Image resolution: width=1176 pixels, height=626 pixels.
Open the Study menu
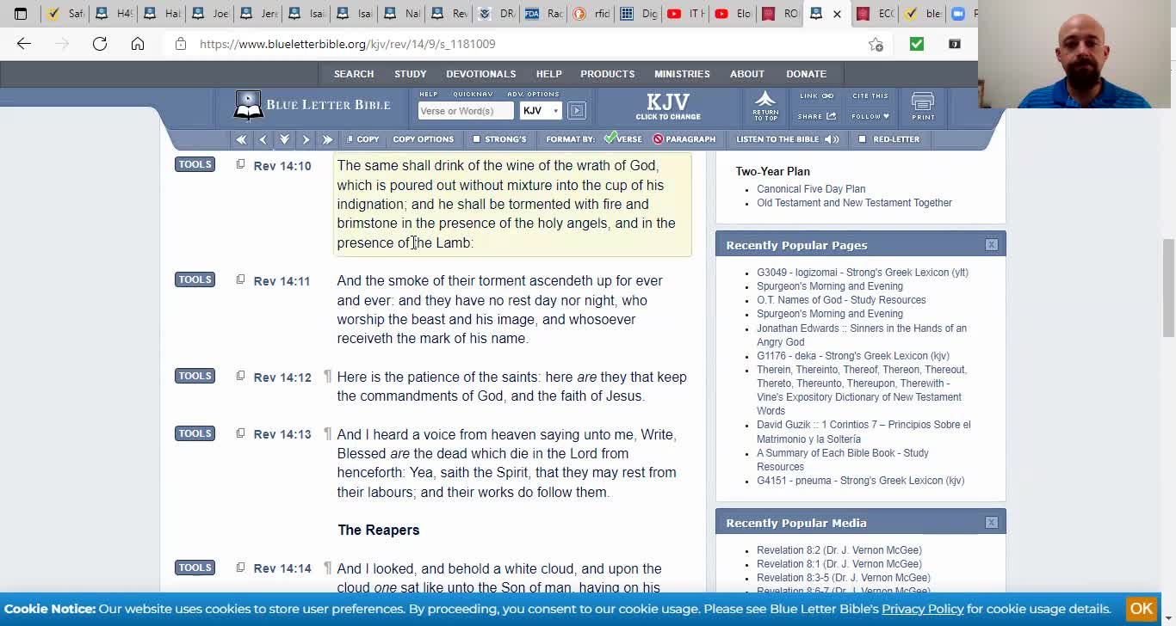411,74
